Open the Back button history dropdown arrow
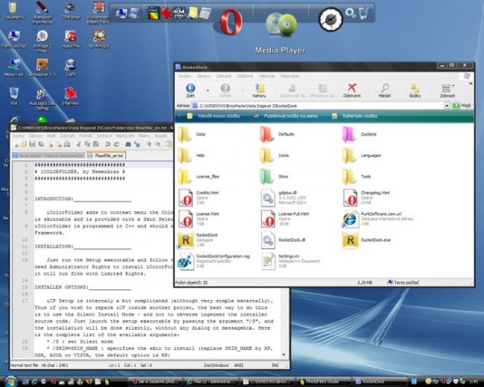 (208, 90)
